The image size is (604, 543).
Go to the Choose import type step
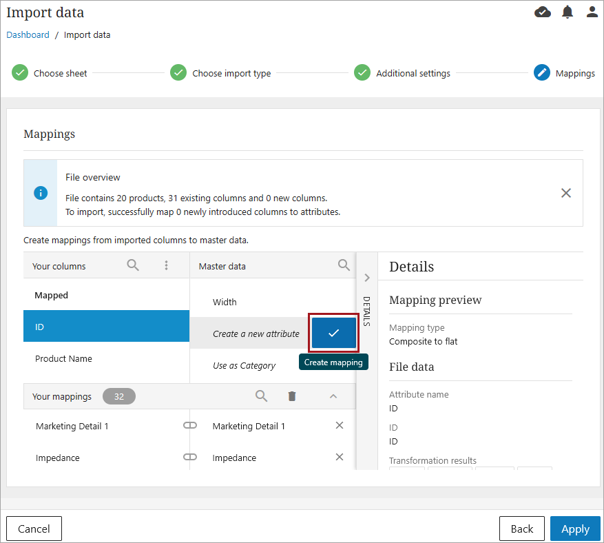point(231,73)
